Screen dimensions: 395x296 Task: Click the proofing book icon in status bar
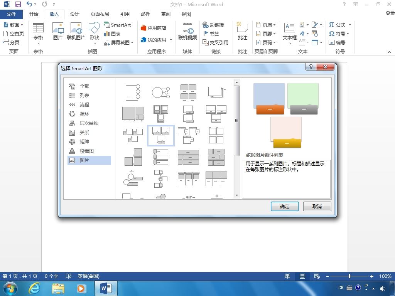(x=69, y=276)
